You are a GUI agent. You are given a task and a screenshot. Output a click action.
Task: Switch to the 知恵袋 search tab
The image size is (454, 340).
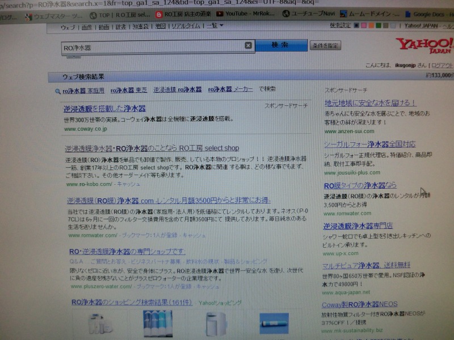pyautogui.click(x=140, y=26)
